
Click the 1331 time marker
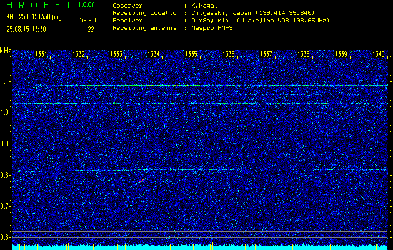pos(41,54)
